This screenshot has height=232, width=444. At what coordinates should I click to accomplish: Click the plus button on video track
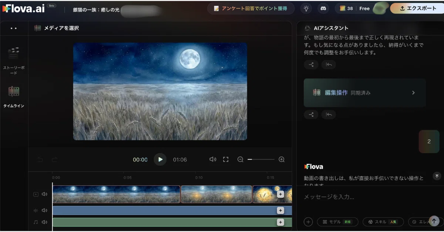(280, 194)
